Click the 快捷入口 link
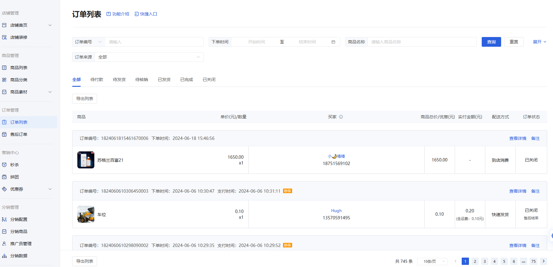This screenshot has width=553, height=267. pos(146,14)
